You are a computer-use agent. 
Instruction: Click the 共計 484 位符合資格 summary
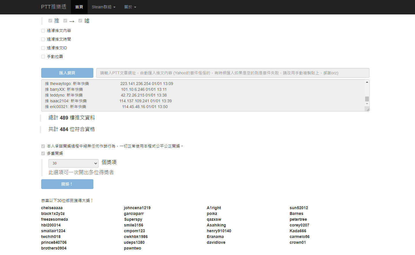(71, 129)
